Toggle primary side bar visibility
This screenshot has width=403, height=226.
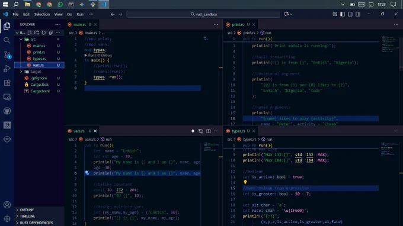(x=343, y=14)
